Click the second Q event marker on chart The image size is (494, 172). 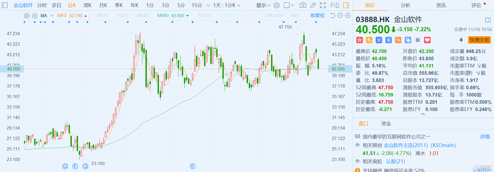tap(85, 166)
